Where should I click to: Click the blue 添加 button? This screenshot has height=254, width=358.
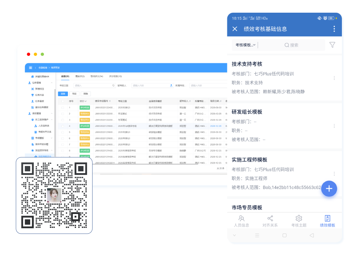(63, 94)
